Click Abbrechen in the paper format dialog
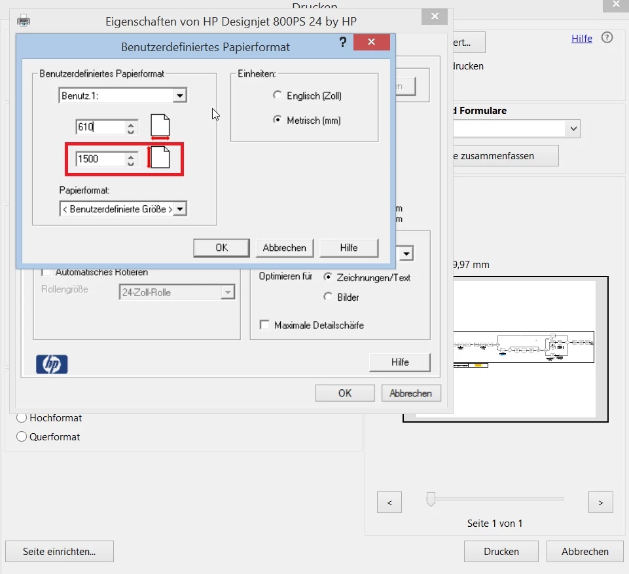 click(x=285, y=248)
